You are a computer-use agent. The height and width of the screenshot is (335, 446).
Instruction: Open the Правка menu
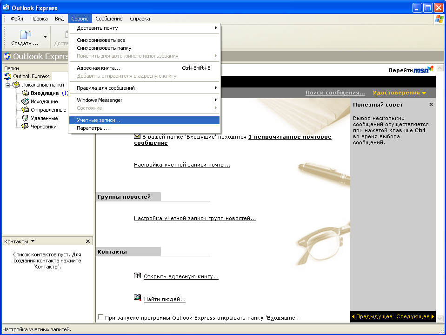(39, 19)
